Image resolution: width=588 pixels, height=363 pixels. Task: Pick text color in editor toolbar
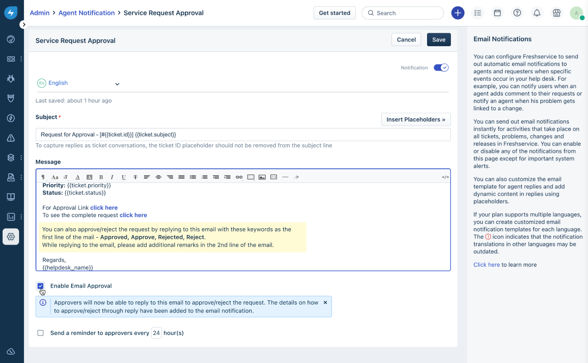[x=78, y=177]
